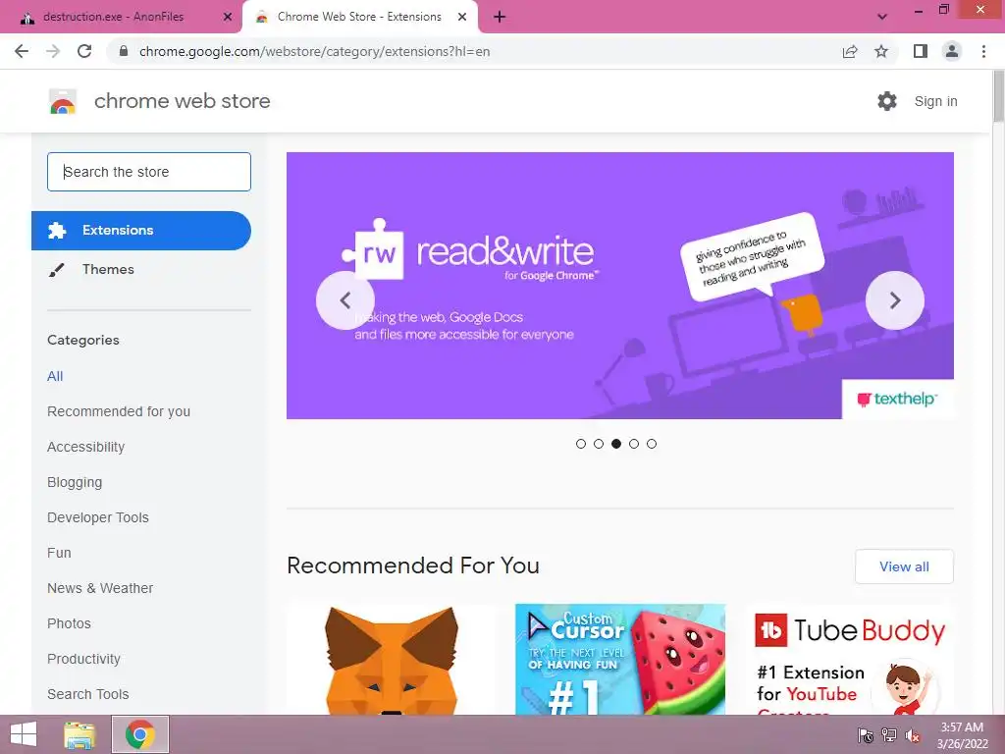Close the destruction.exe - AnonFiles tab

point(228,18)
